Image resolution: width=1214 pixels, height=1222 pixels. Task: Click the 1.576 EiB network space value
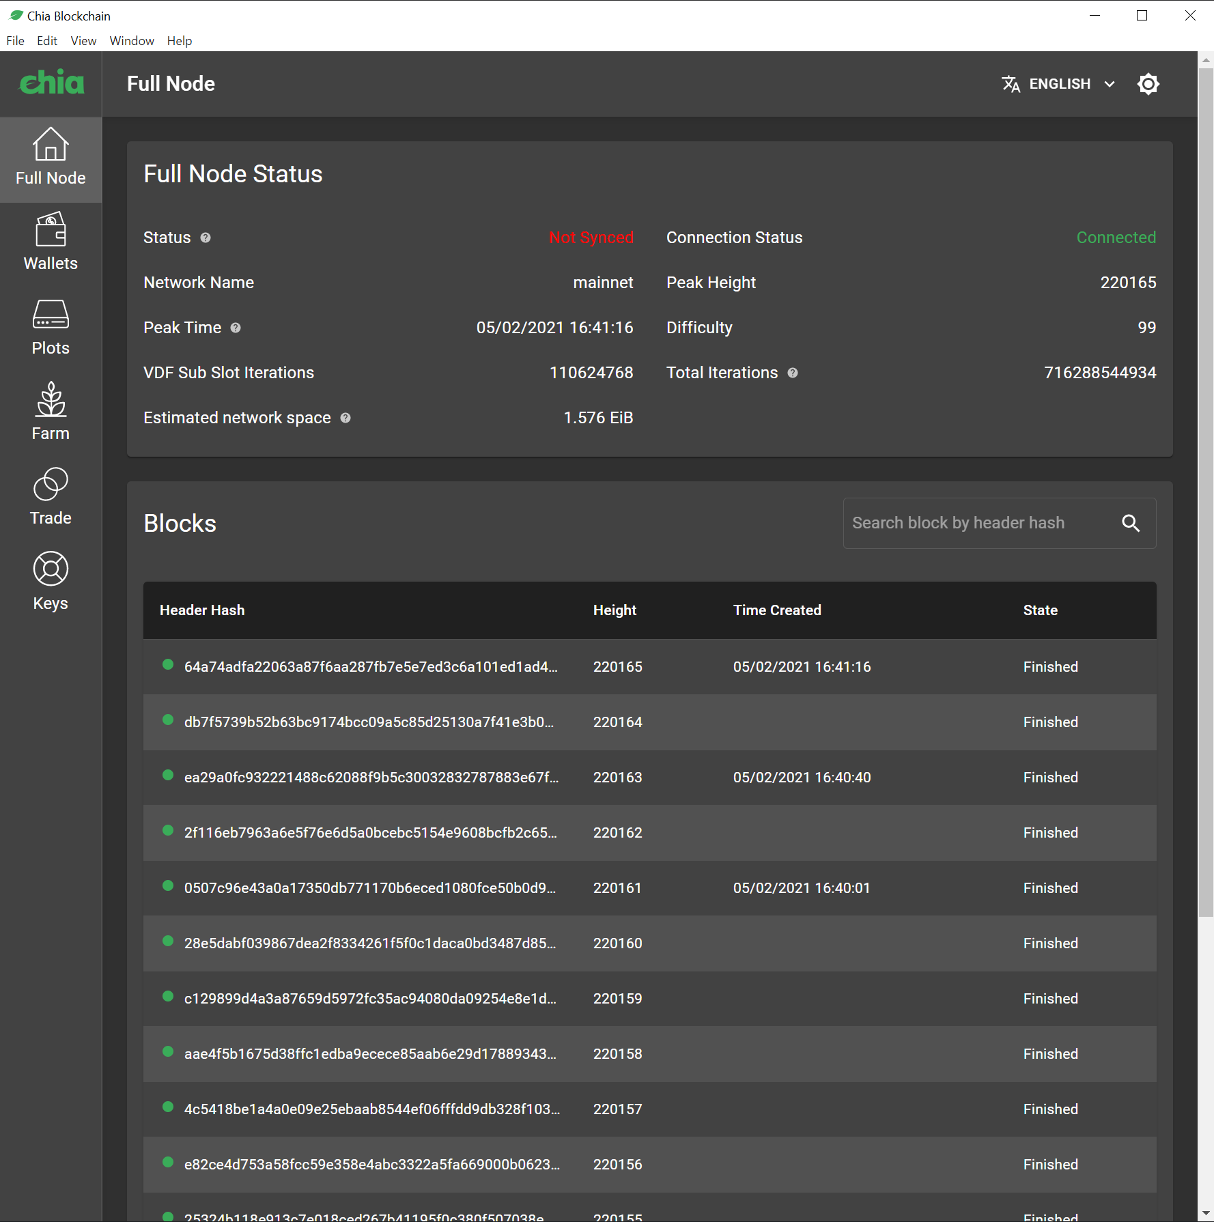tap(598, 418)
